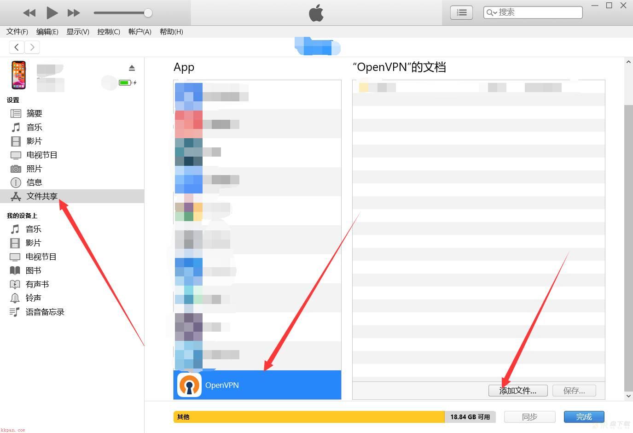Click the battery status icon
Image resolution: width=633 pixels, height=433 pixels.
click(125, 83)
